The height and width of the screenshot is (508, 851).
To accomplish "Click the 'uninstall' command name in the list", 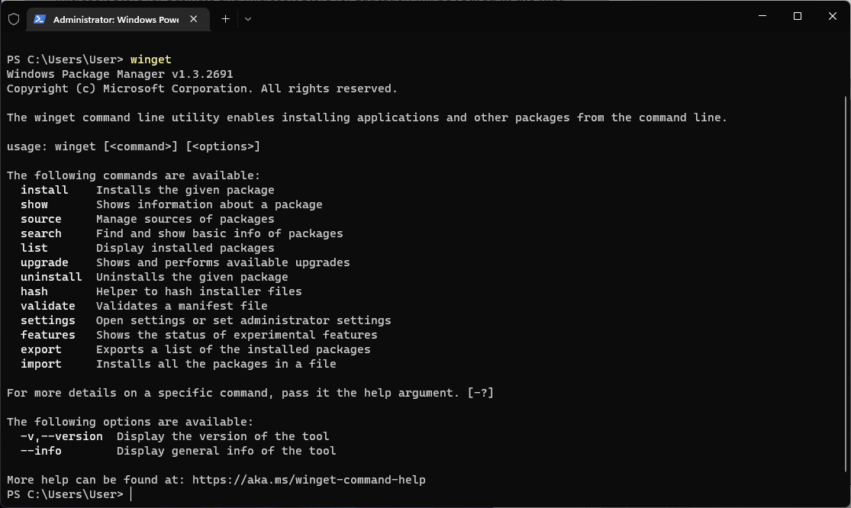I will (x=52, y=276).
